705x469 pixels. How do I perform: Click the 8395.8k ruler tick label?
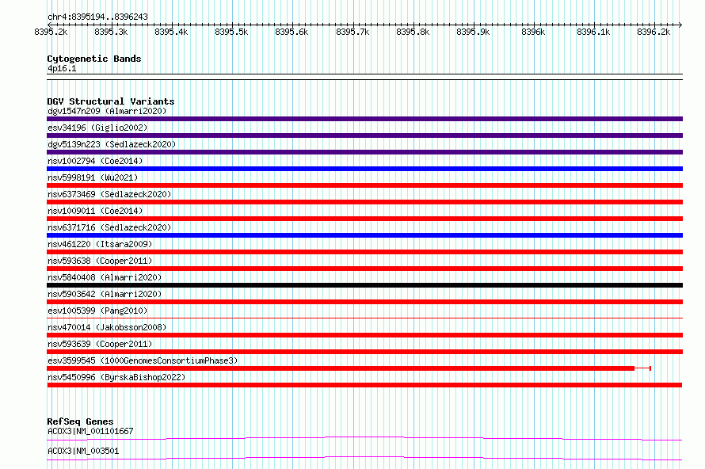(413, 32)
